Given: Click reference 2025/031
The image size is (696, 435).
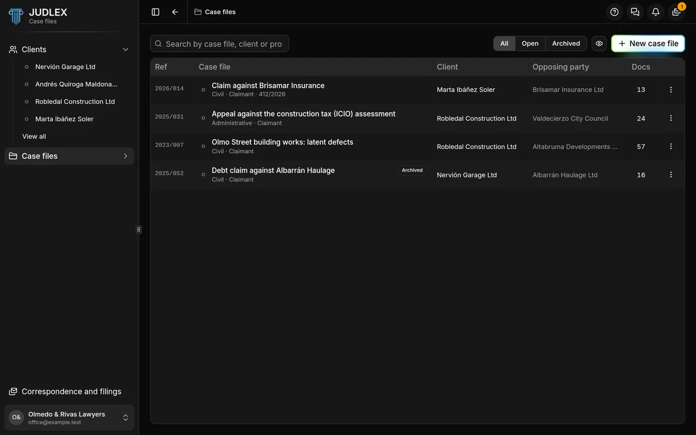Looking at the screenshot, I should pyautogui.click(x=169, y=117).
